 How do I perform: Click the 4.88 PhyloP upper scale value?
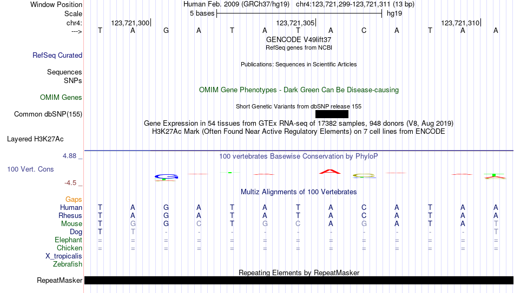tap(69, 156)
